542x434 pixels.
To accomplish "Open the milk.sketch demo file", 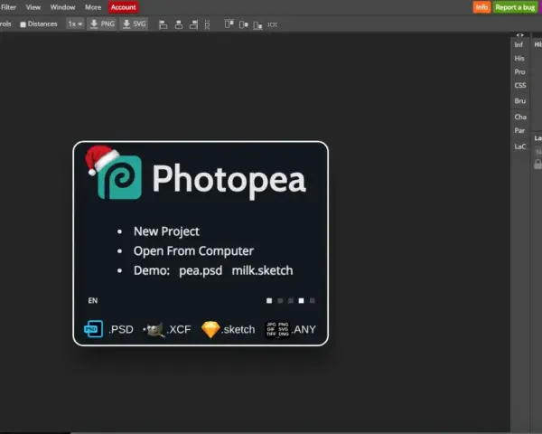I will (x=262, y=270).
